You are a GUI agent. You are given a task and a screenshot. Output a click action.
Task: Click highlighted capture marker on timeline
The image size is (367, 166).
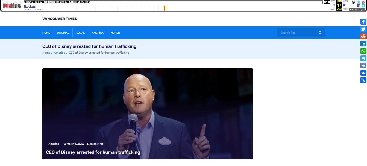point(164,8)
